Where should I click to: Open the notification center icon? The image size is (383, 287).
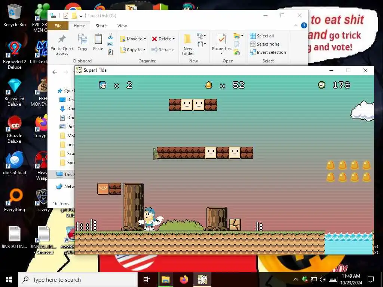[x=371, y=280]
